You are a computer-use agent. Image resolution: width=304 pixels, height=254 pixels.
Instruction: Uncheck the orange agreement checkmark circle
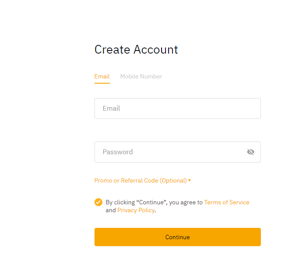(98, 202)
